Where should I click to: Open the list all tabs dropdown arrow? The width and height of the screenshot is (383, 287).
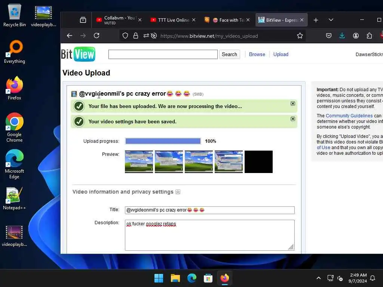(x=331, y=20)
